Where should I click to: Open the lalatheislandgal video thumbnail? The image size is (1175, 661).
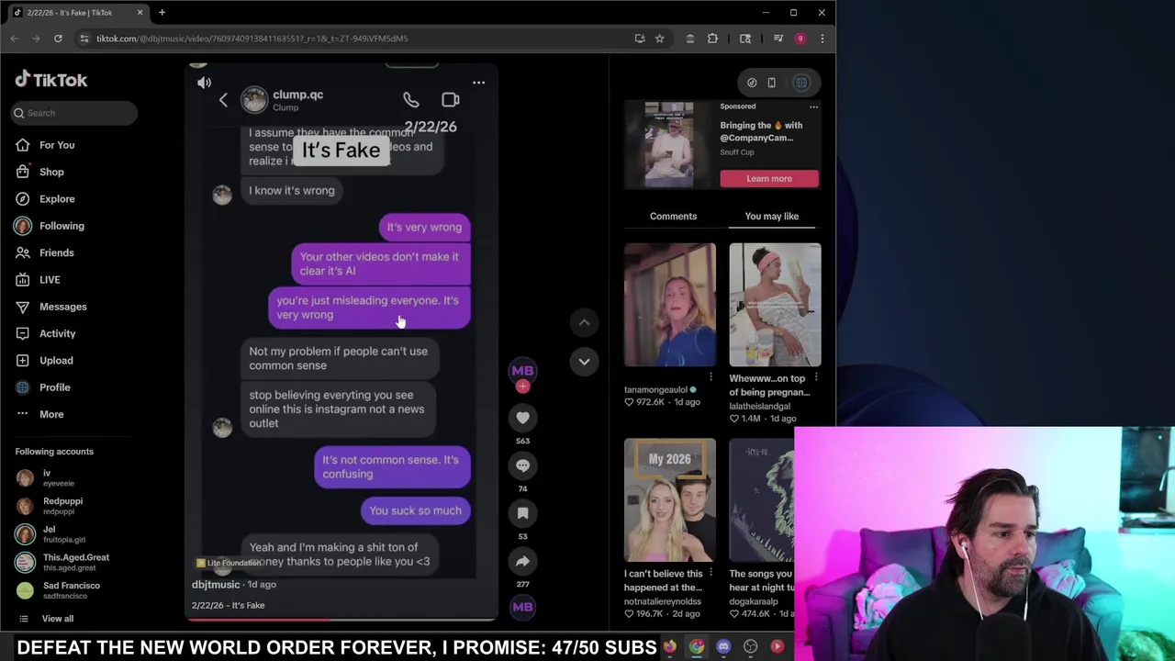pyautogui.click(x=775, y=305)
